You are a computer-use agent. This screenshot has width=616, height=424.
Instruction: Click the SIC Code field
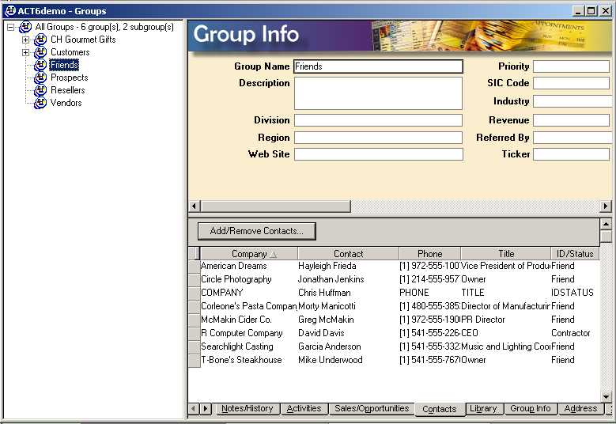(x=571, y=83)
